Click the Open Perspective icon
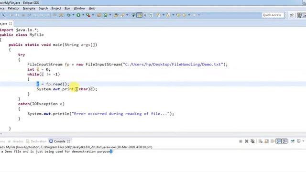Screen dimensions: 306x172 click(x=292, y=15)
